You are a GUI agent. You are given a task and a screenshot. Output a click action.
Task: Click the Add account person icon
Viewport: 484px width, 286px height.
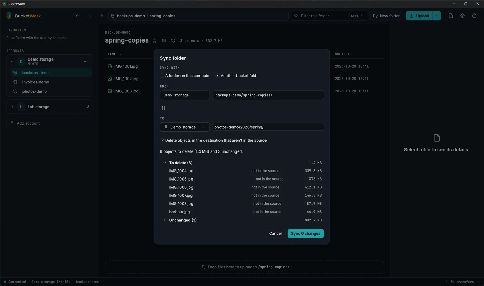(x=12, y=123)
